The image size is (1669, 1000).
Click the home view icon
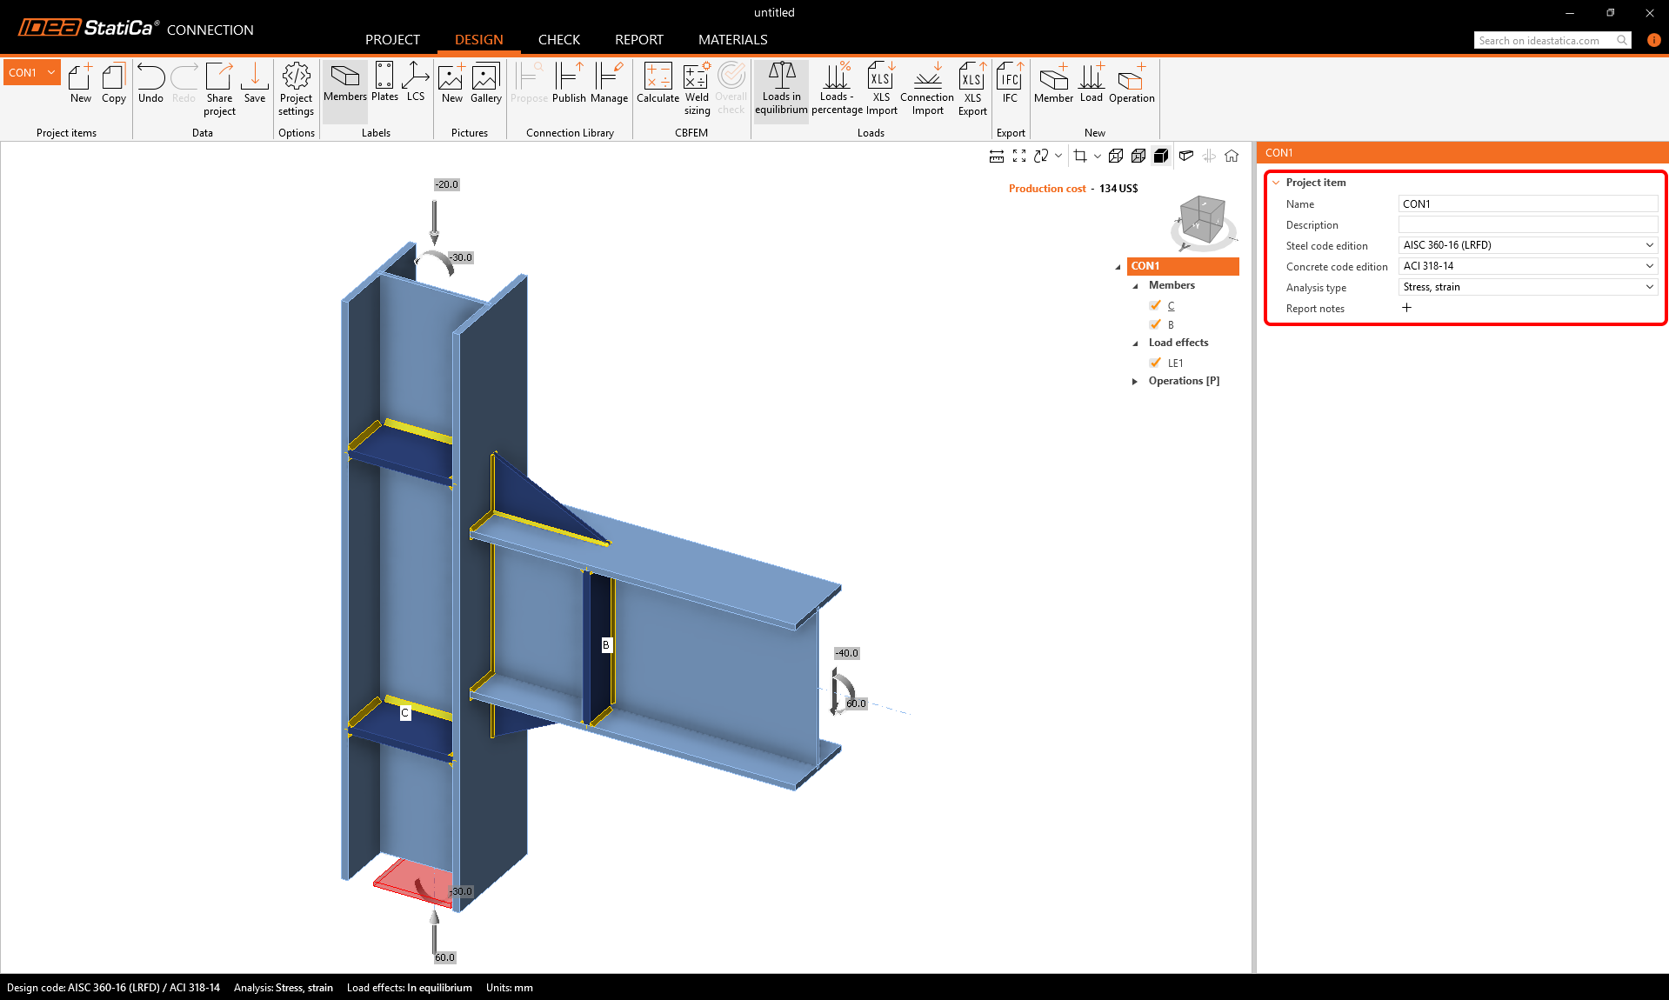click(x=1232, y=156)
